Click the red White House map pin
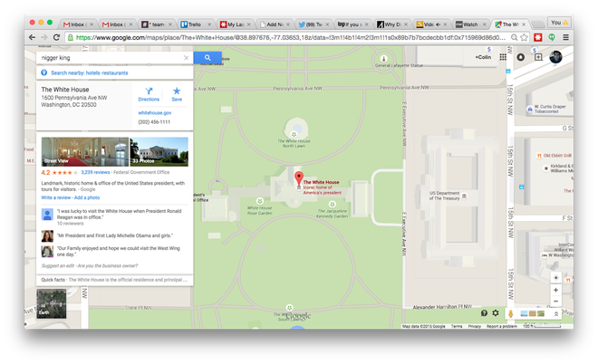 [299, 178]
